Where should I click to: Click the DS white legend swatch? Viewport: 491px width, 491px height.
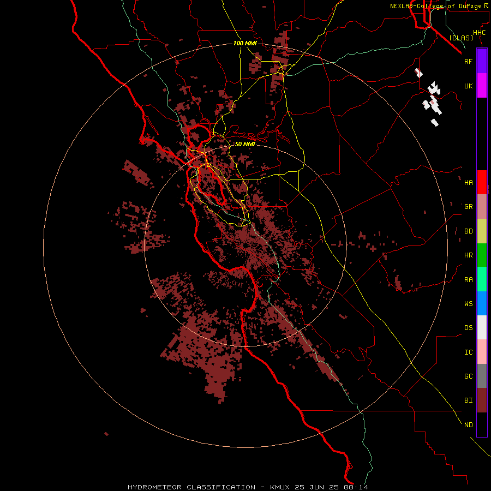[482, 327]
